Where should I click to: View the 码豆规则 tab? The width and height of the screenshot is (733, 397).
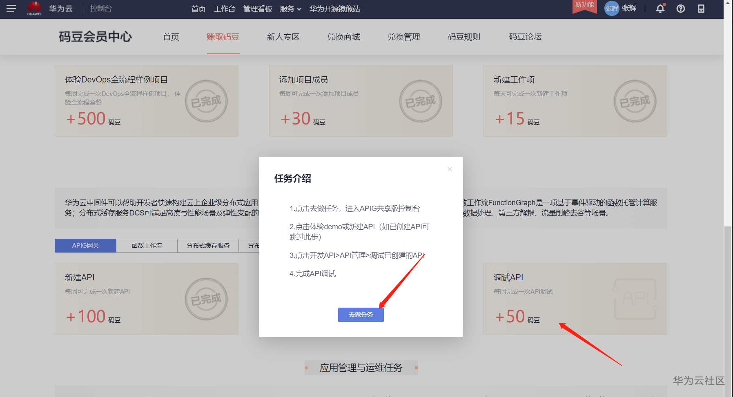(x=464, y=37)
